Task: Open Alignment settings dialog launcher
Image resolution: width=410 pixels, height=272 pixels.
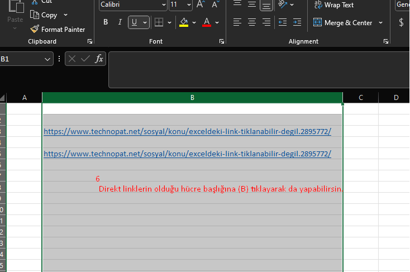Action: [x=386, y=41]
